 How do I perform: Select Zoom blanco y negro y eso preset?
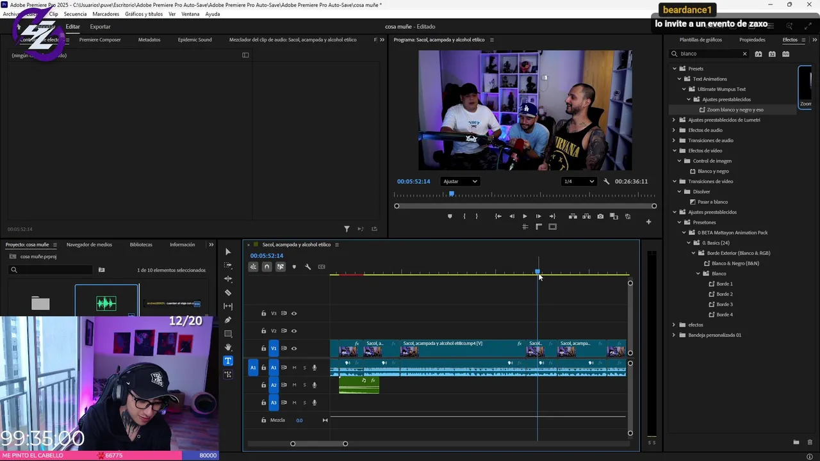(735, 109)
